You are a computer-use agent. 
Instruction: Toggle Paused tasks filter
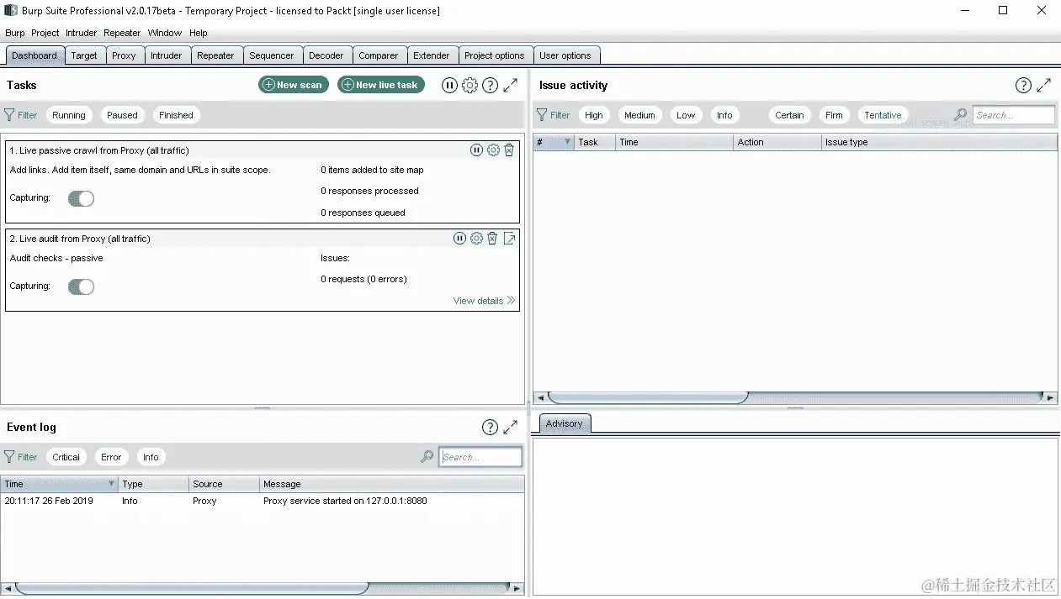tap(122, 115)
